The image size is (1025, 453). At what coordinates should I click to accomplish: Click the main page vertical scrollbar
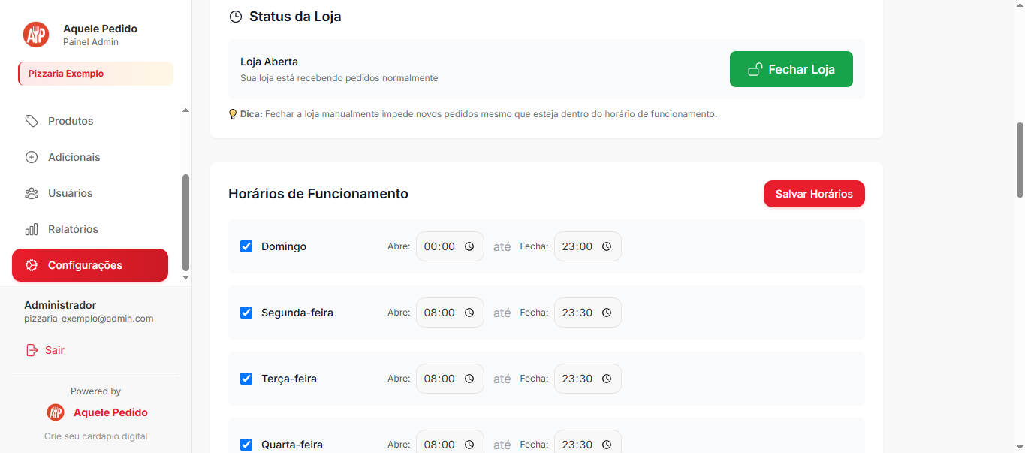pyautogui.click(x=1019, y=159)
